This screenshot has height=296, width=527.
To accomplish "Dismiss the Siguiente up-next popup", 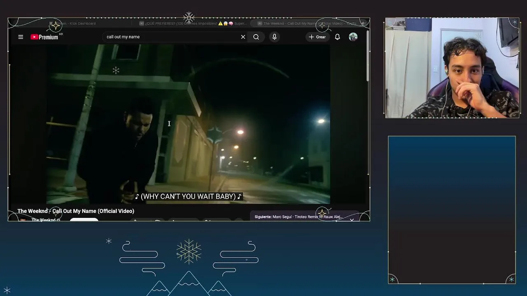I will pos(352,220).
